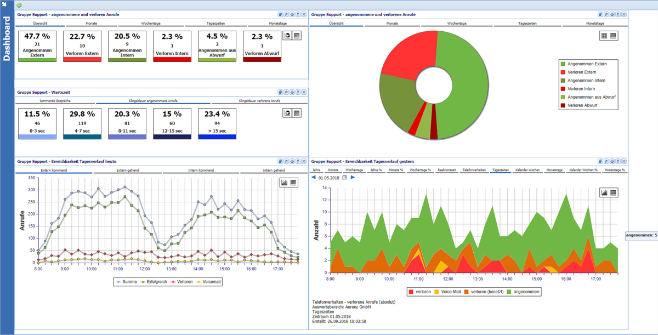Click the Verloren Abwurf swatch in donut legend
The width and height of the screenshot is (658, 335).
click(563, 105)
